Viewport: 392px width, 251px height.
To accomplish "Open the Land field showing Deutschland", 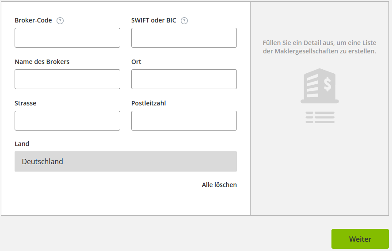I will [126, 161].
